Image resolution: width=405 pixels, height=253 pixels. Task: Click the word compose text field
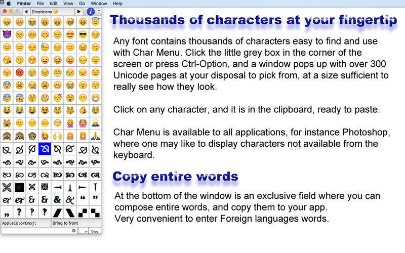[38, 231]
